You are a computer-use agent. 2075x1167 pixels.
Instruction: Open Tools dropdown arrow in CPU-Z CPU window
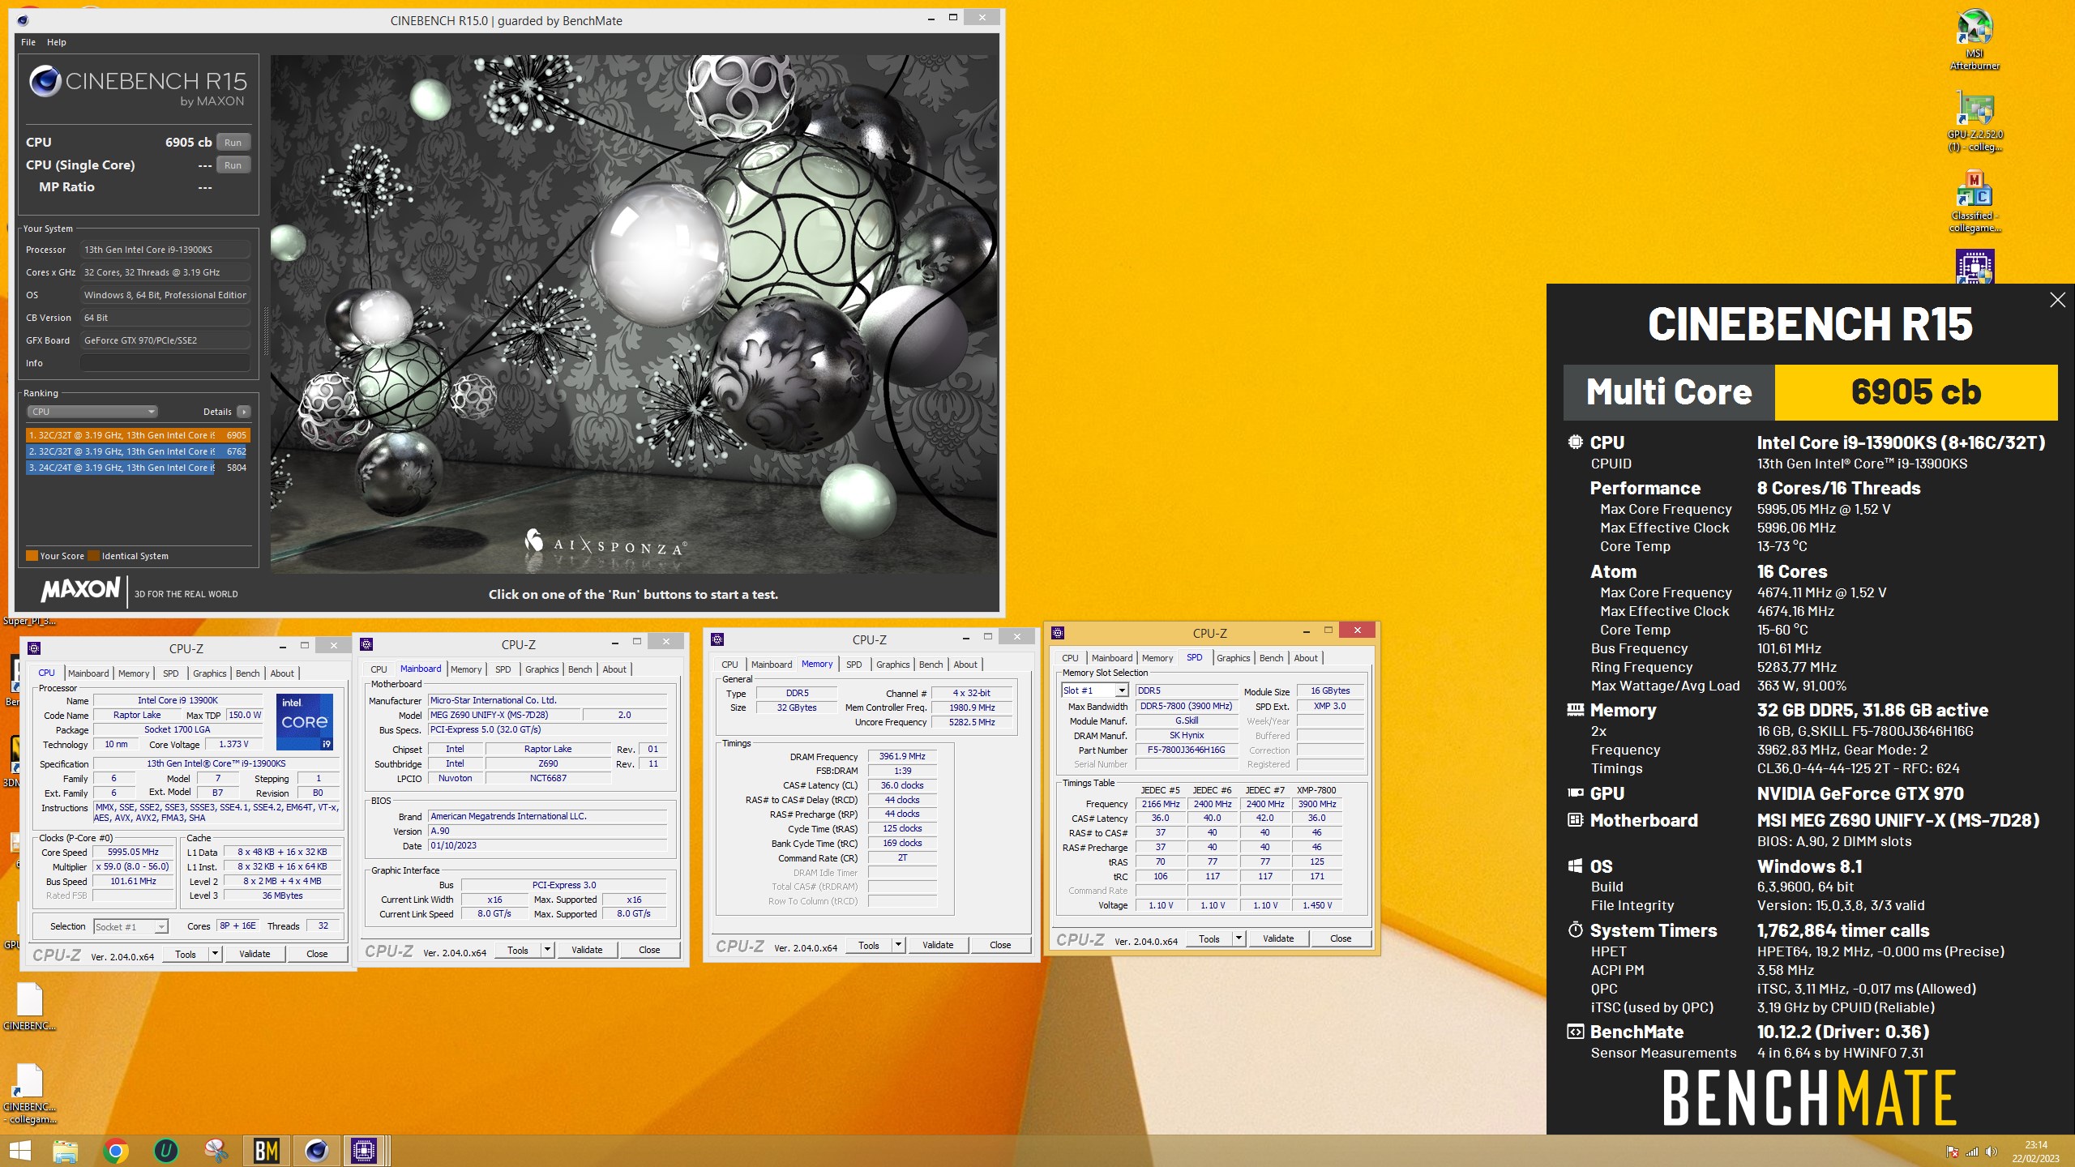pos(216,954)
